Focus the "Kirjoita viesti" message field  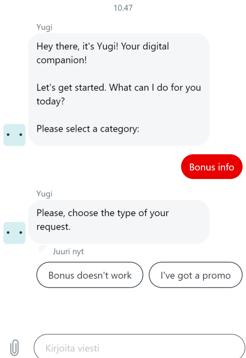point(139,348)
